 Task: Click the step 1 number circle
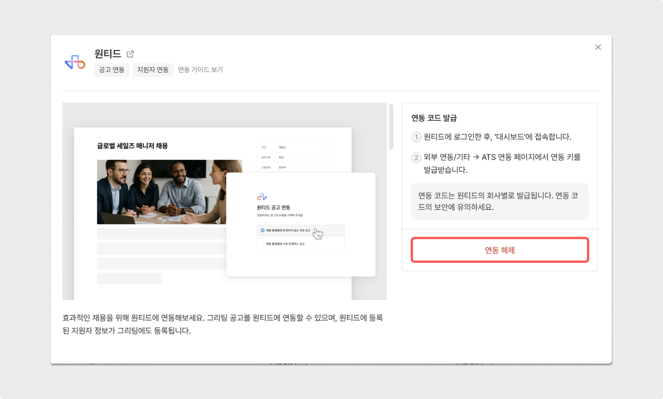tap(416, 137)
